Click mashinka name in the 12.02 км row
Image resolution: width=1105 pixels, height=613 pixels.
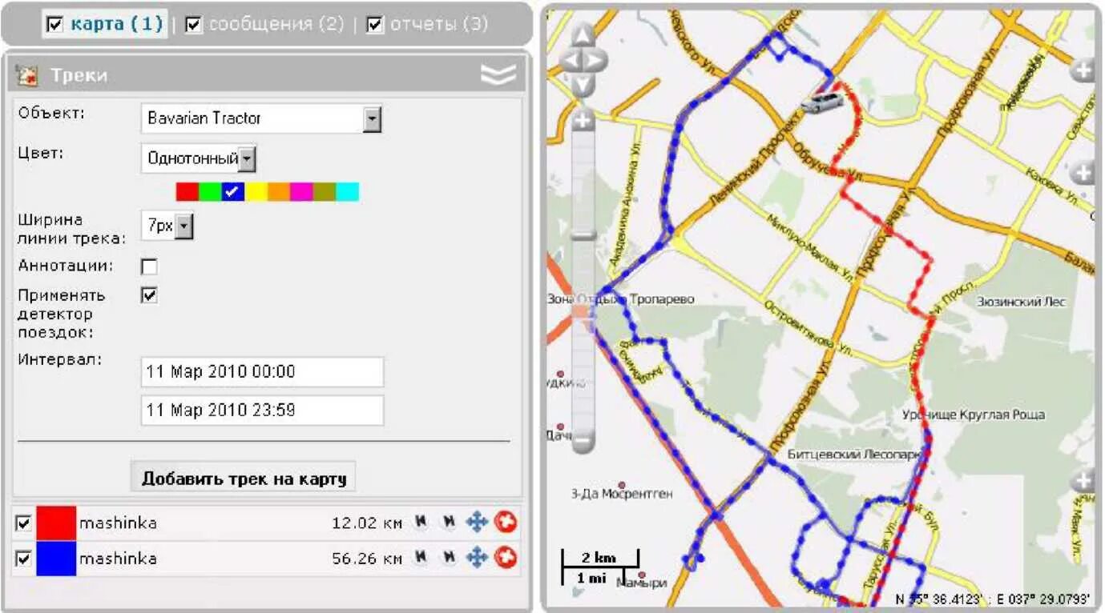118,523
